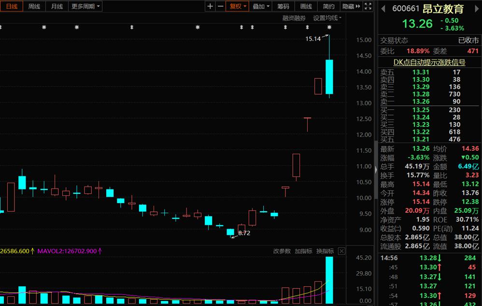Click the 画线 drawing tool button
Image resolution: width=482 pixels, height=306 pixels.
[306, 6]
